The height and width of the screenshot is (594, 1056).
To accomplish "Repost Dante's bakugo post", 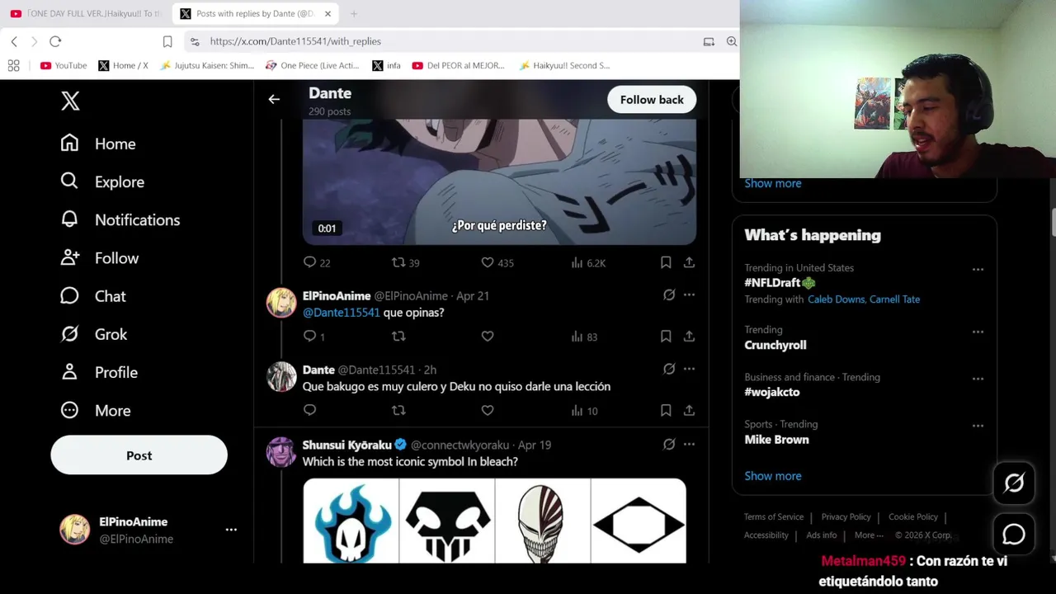I will (x=398, y=410).
